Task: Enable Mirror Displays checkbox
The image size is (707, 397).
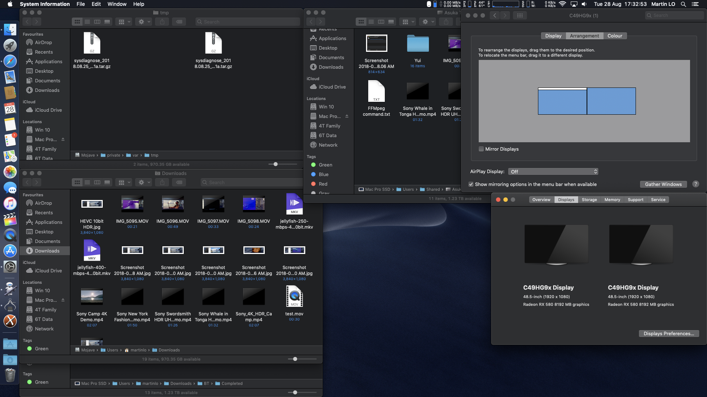Action: coord(481,149)
